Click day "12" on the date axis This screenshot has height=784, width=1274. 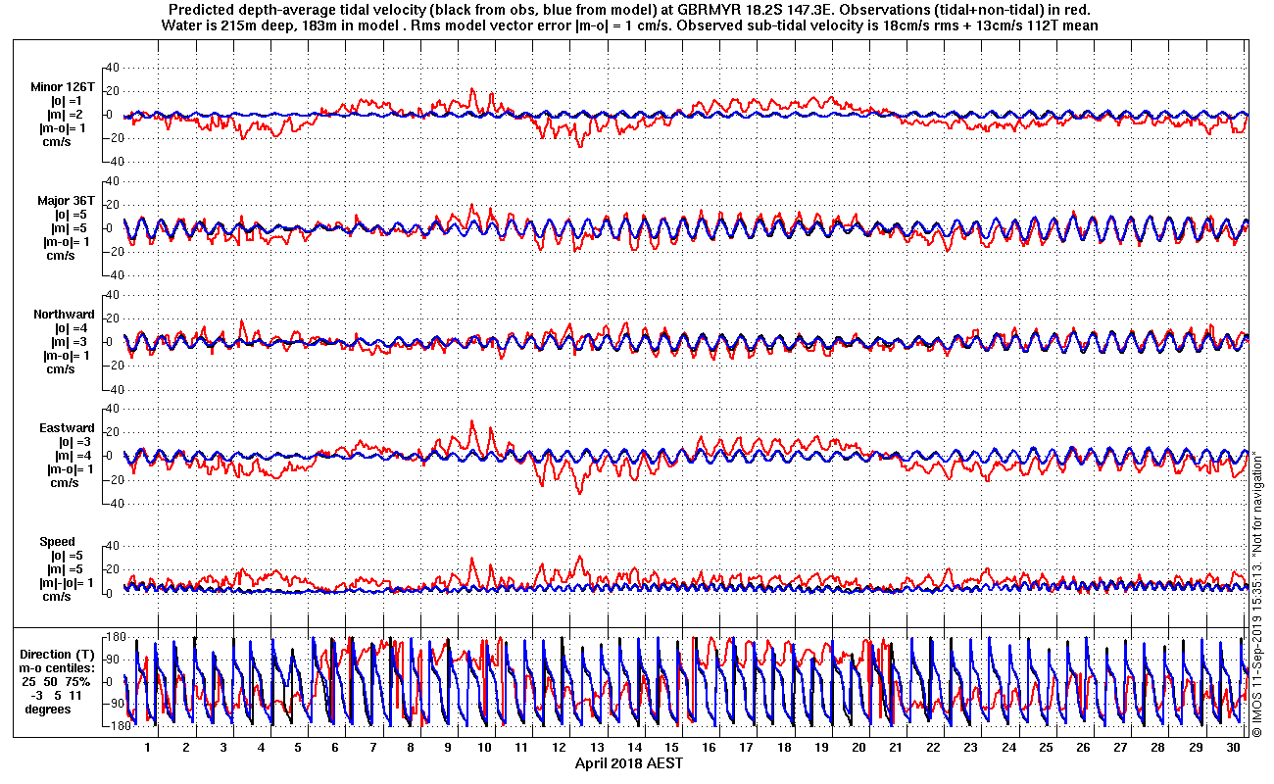561,747
